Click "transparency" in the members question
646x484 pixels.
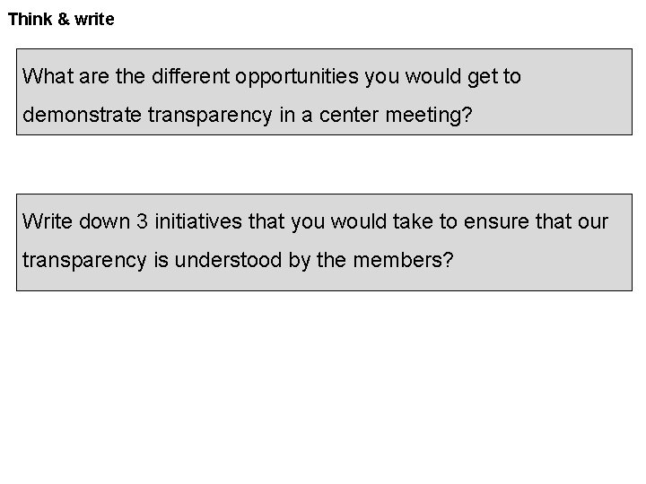(x=84, y=262)
